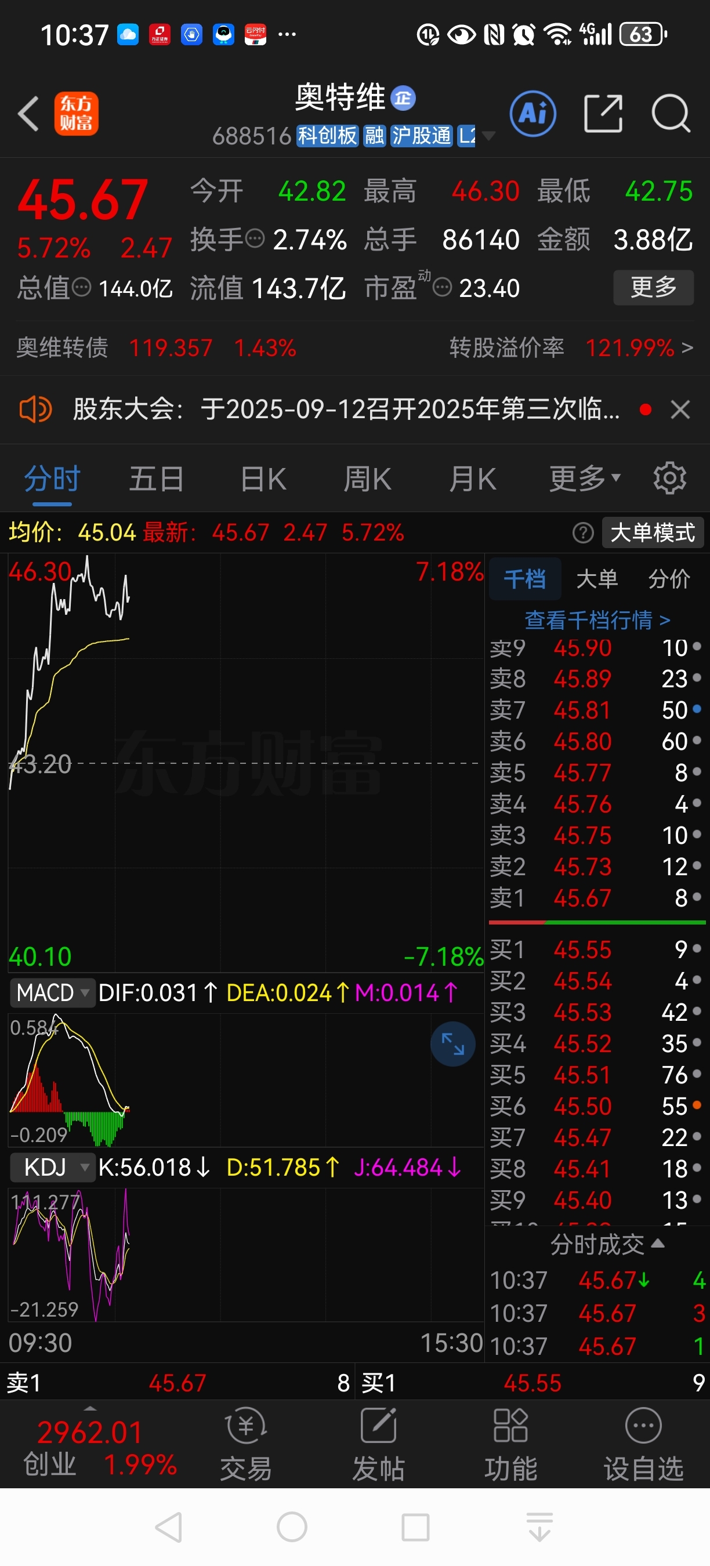Open the KDJ indicator dropdown
Image resolution: width=710 pixels, height=1566 pixels.
[52, 1167]
